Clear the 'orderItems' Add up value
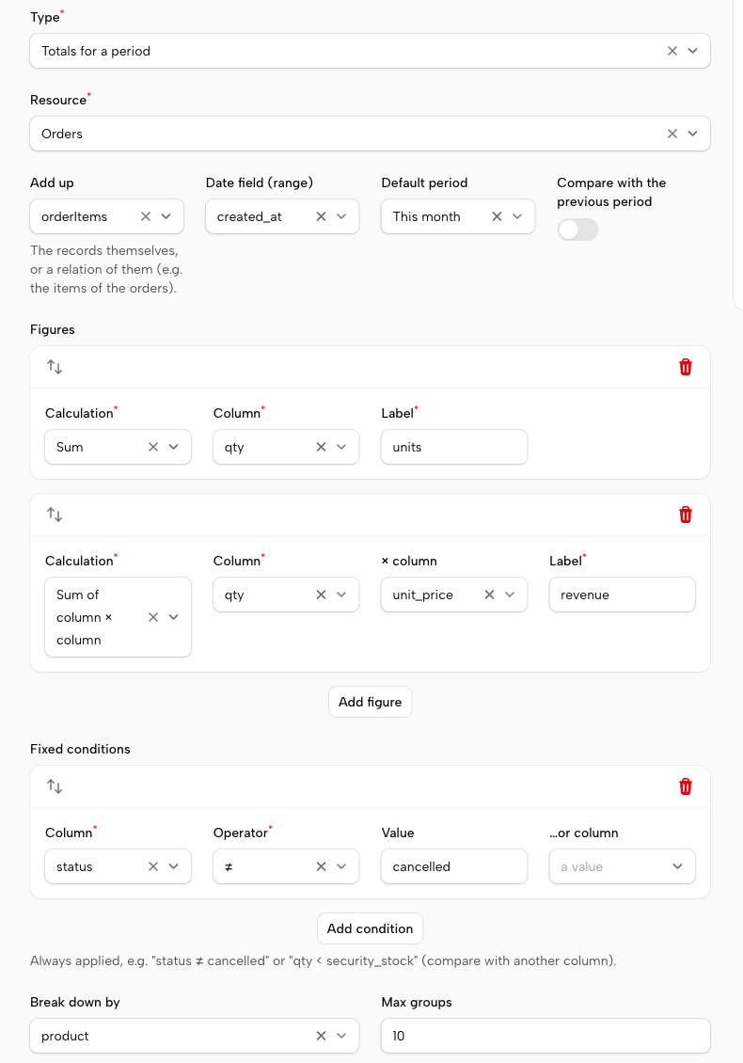The width and height of the screenshot is (743, 1063). pyautogui.click(x=146, y=216)
